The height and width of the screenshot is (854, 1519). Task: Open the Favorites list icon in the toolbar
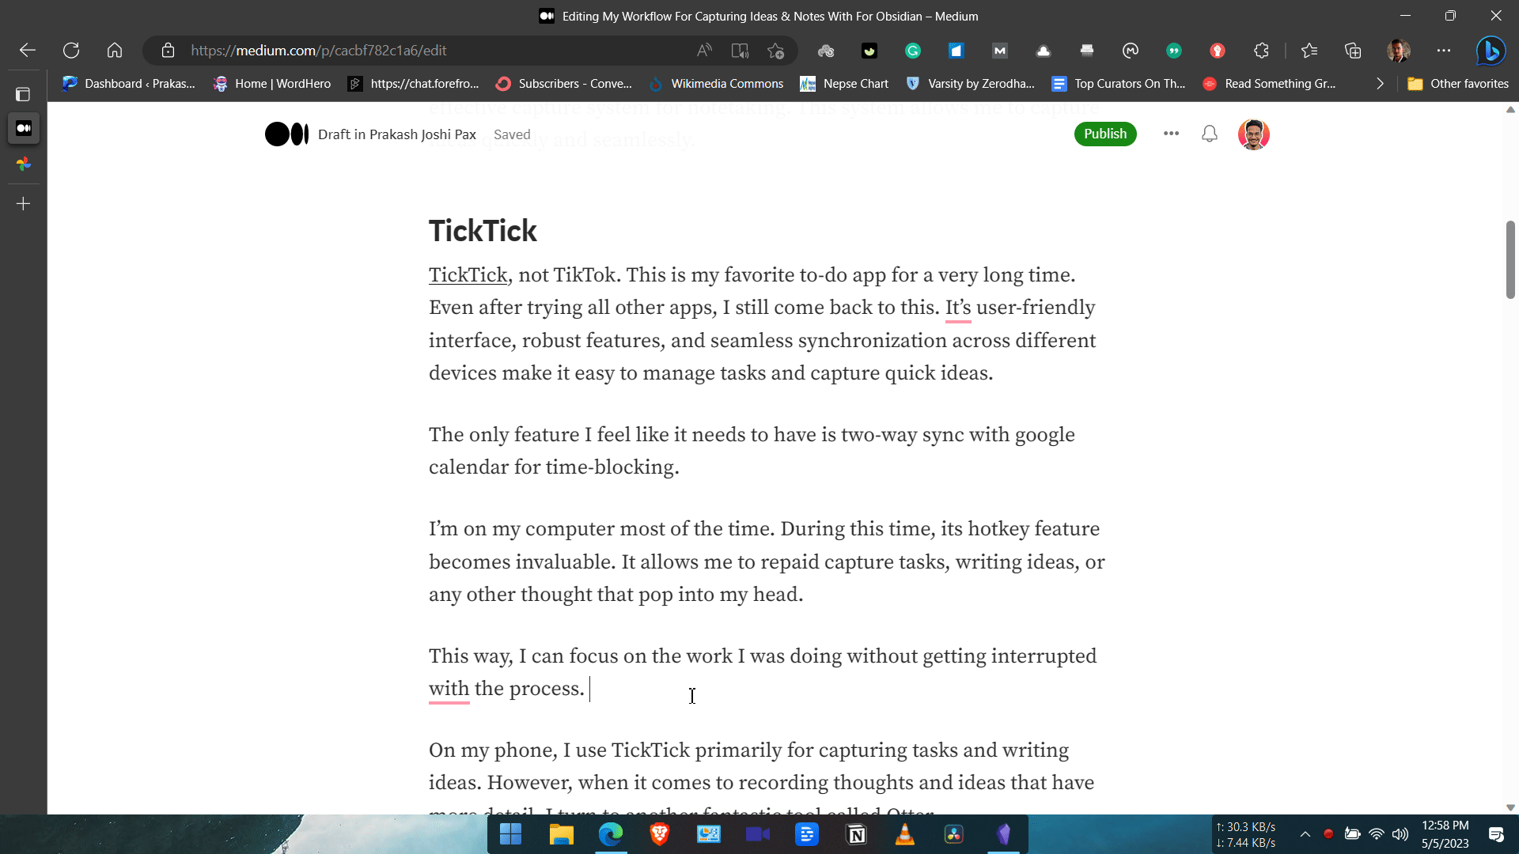tap(1309, 51)
